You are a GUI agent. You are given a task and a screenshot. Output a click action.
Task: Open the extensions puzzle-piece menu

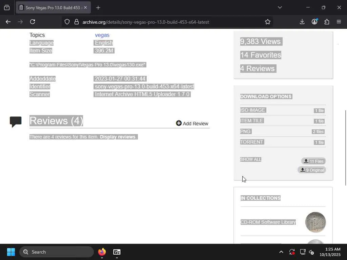pyautogui.click(x=327, y=22)
